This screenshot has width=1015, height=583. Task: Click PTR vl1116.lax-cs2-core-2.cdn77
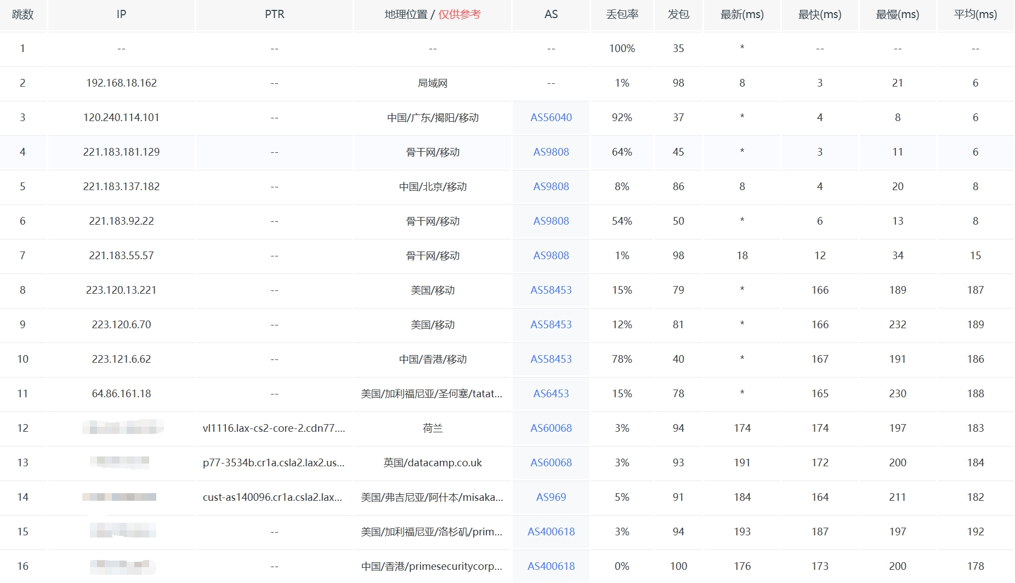tap(274, 428)
